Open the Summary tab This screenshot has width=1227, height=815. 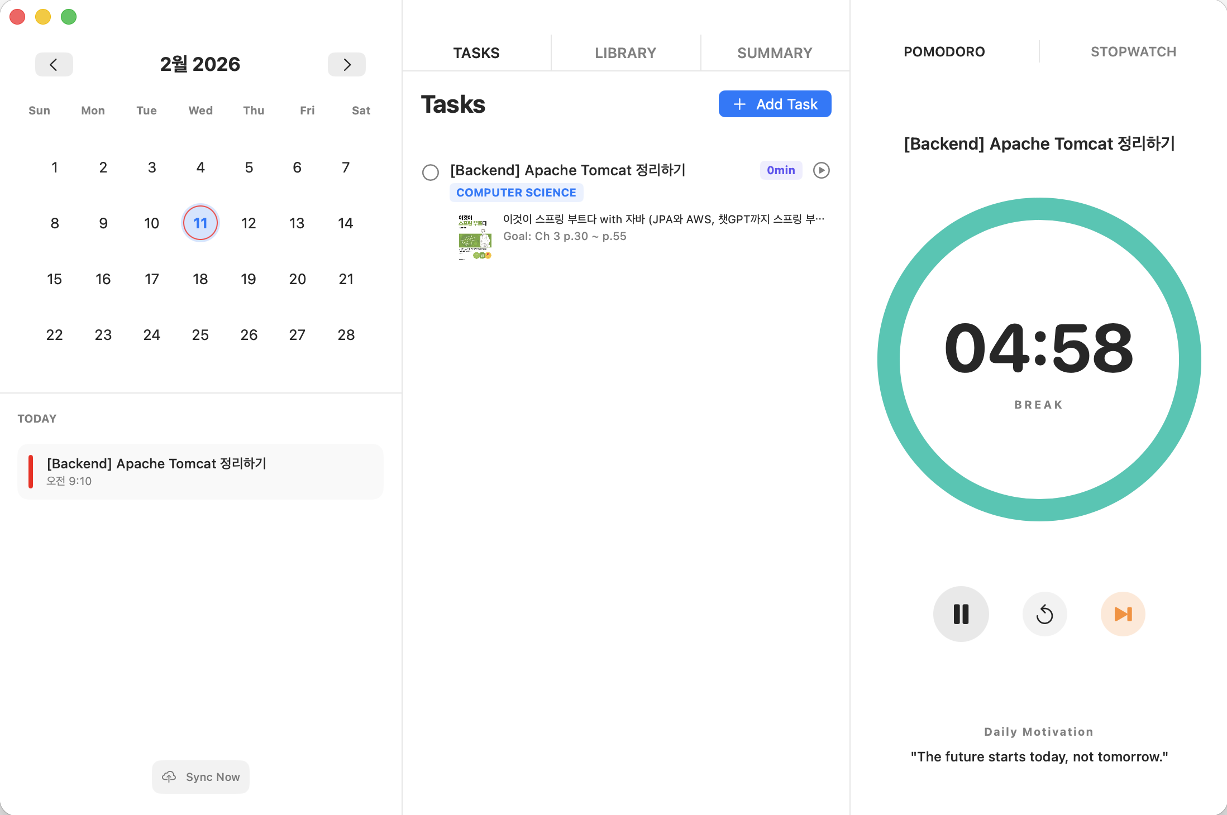tap(774, 53)
